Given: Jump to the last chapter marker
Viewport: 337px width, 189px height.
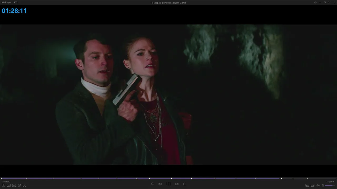Looking at the screenshot, I should 307,178.
